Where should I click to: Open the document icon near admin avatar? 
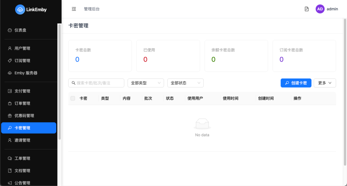coord(307,9)
